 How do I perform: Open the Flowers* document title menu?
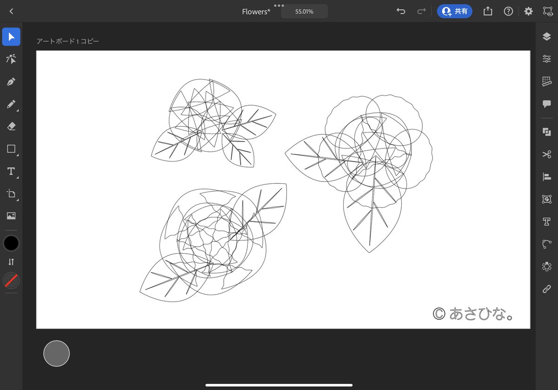[256, 12]
